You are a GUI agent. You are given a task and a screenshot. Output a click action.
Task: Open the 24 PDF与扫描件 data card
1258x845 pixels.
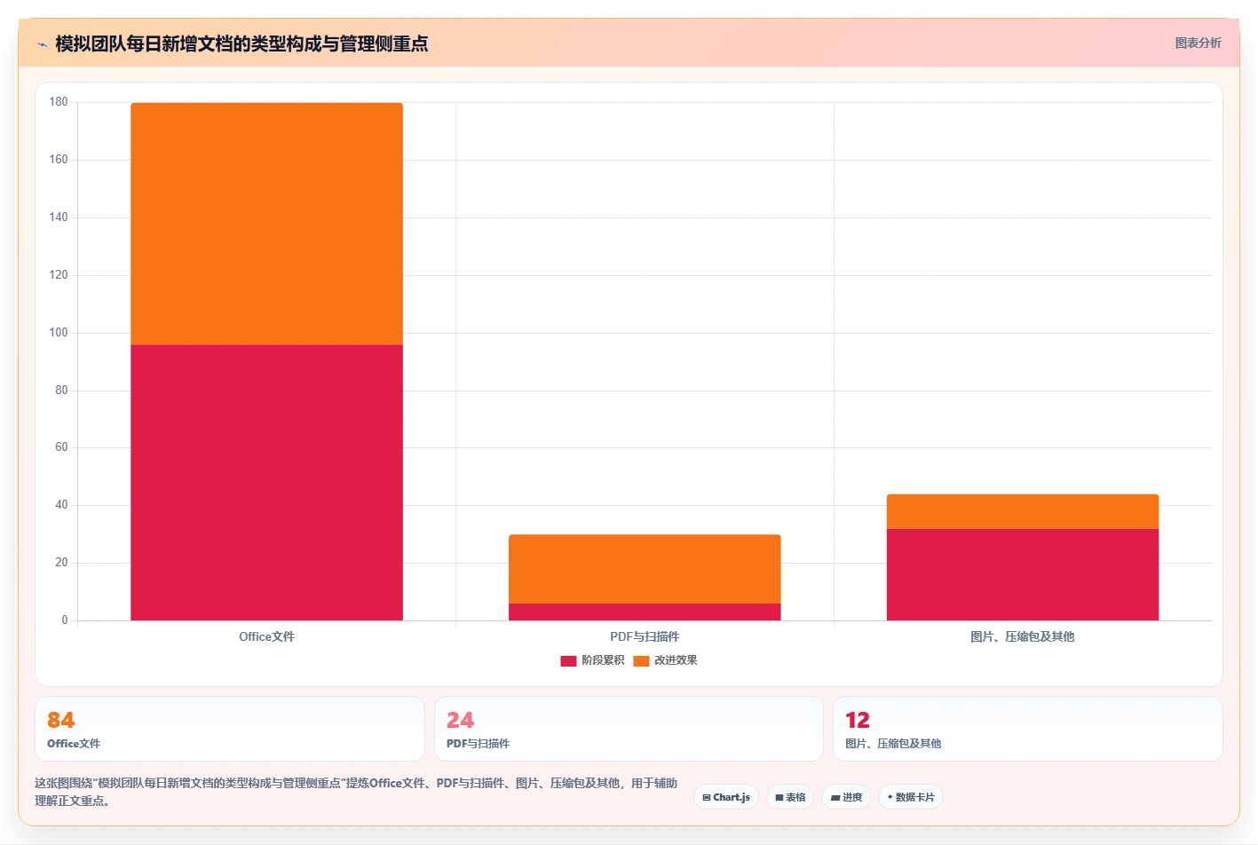[x=629, y=729]
